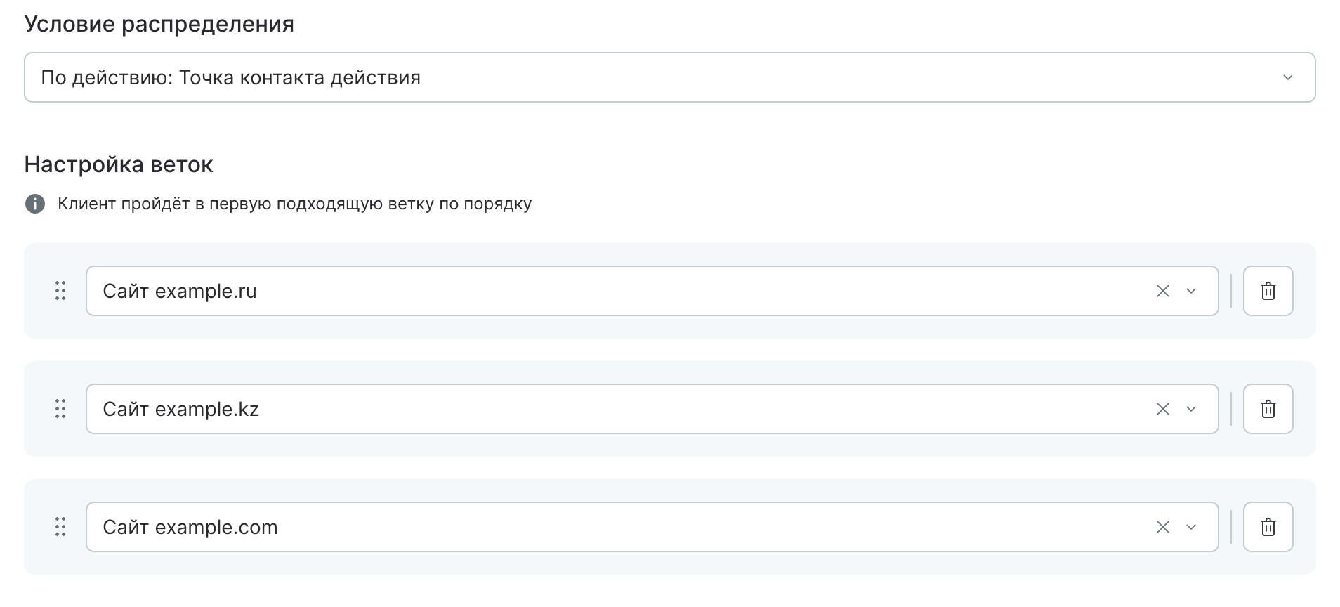Delete the 'Сайт example.ru' branch with trash icon
This screenshot has height=607, width=1340.
click(1268, 291)
